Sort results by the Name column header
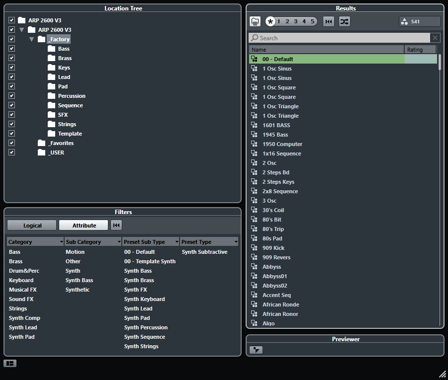The image size is (448, 380). pyautogui.click(x=326, y=49)
